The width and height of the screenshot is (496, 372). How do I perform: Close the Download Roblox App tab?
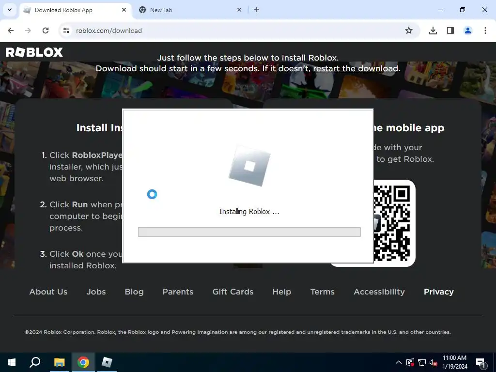point(124,10)
